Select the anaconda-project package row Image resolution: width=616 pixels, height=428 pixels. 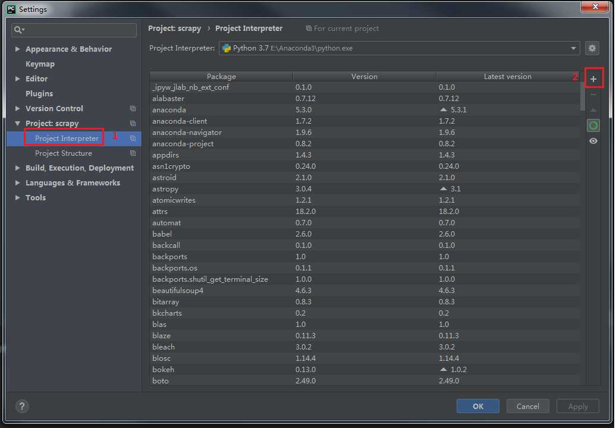click(x=364, y=144)
